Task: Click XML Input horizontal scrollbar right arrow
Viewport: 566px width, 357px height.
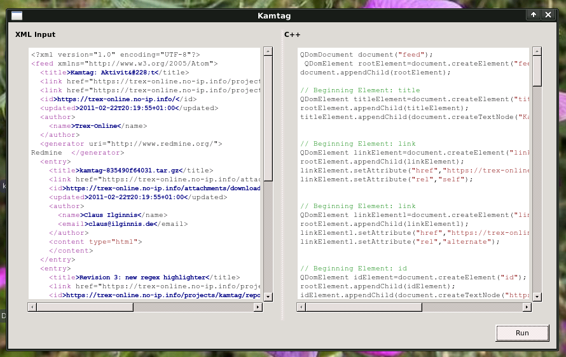Action: tap(258, 307)
